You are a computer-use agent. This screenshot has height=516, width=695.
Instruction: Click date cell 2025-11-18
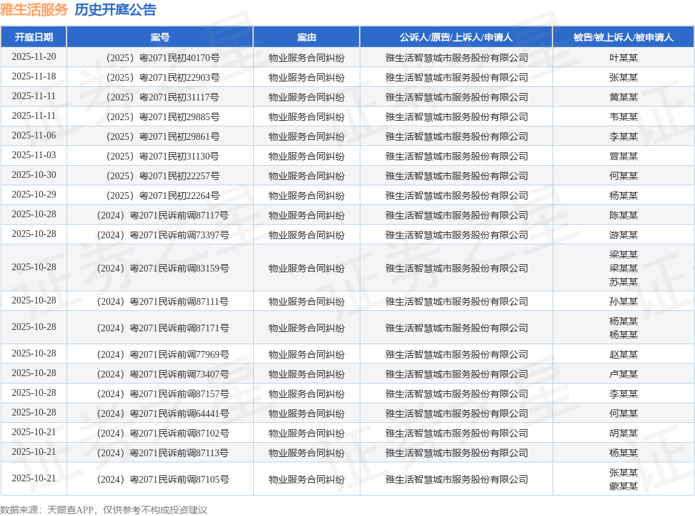tap(34, 76)
